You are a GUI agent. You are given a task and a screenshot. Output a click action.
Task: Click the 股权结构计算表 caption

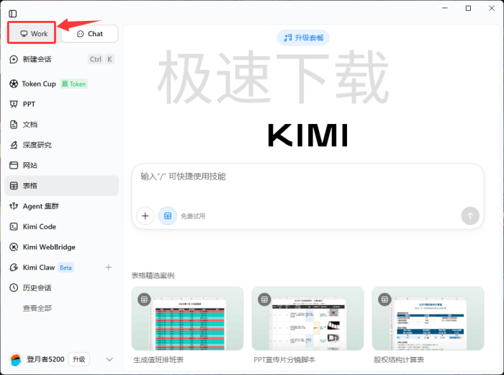point(399,360)
